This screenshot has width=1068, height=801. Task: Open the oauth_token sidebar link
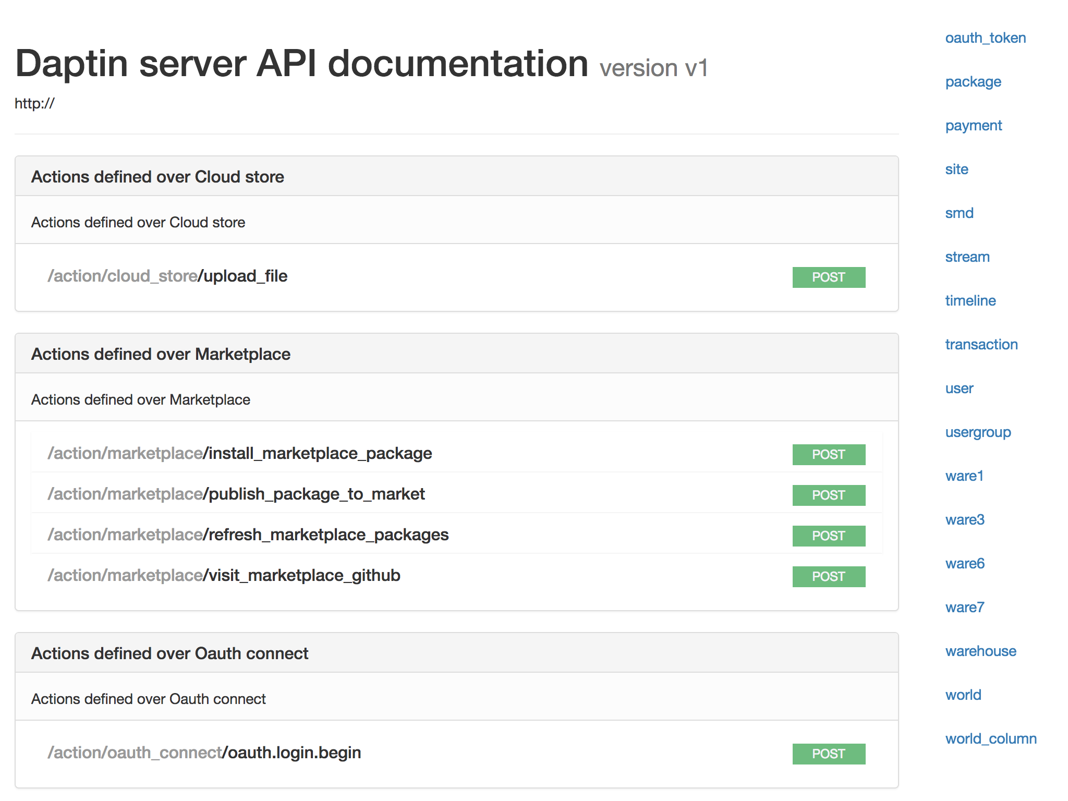[985, 38]
